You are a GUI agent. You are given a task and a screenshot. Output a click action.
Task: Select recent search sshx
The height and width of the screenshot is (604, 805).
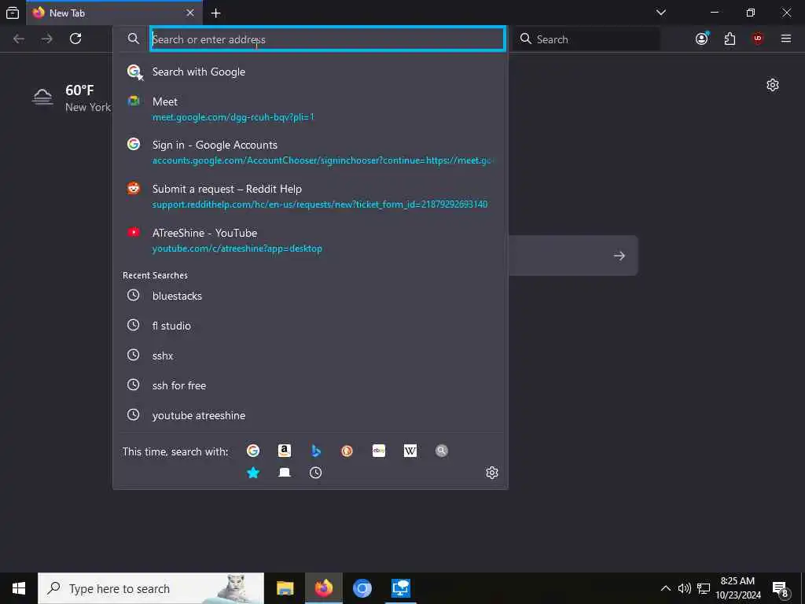click(310, 355)
